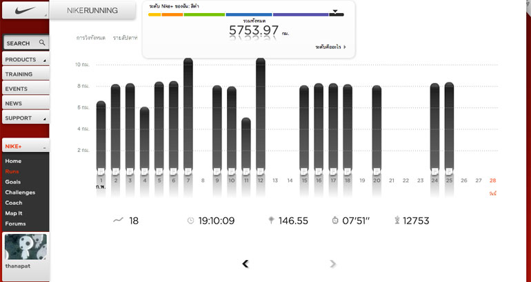Viewport: 531px width, 282px height.
Task: Select the run bar for day 12
Action: point(261,113)
